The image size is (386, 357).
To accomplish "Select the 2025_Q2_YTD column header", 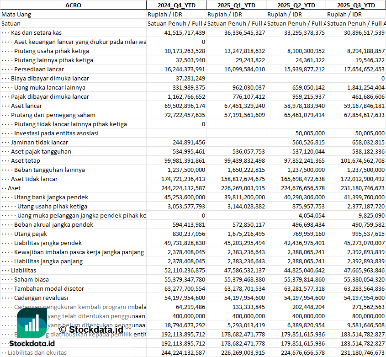I will click(296, 5).
